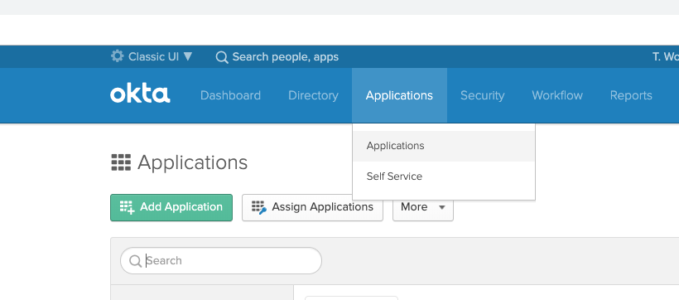Focus the Search people, apps field
This screenshot has width=679, height=300.
coord(286,57)
